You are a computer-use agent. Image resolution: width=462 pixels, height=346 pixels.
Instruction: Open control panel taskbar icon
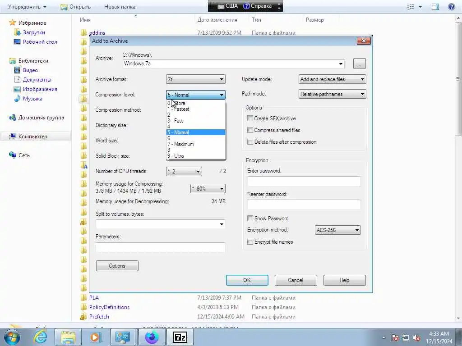tap(123, 337)
